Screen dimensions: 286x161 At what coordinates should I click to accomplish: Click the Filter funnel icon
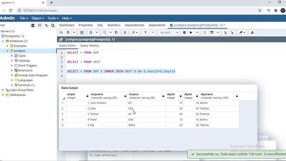pos(146,33)
